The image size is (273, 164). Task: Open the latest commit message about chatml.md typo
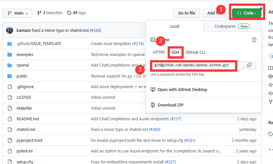60,31
